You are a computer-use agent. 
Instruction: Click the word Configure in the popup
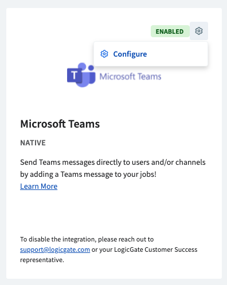pos(130,54)
